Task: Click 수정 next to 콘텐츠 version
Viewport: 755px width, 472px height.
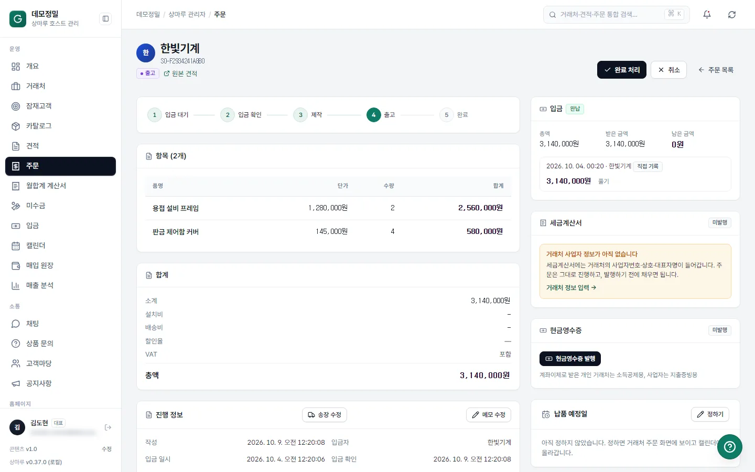Action: point(106,449)
